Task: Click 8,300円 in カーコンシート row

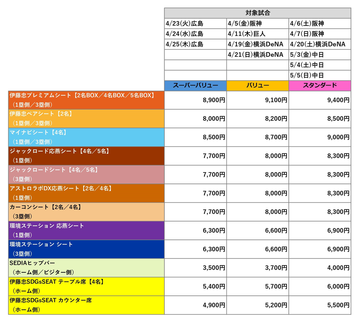Action: [320, 212]
